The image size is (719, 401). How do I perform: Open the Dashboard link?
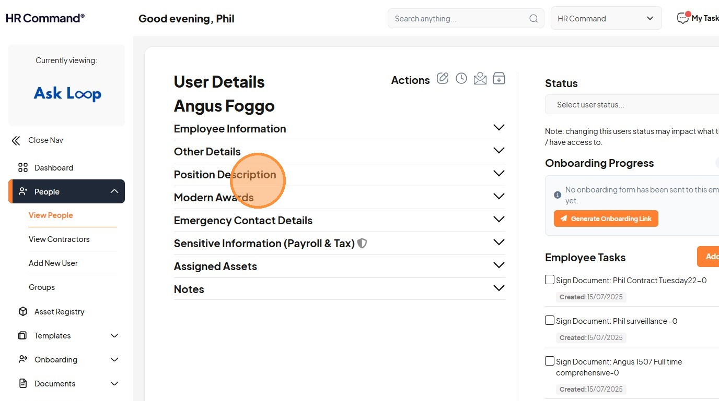click(53, 168)
